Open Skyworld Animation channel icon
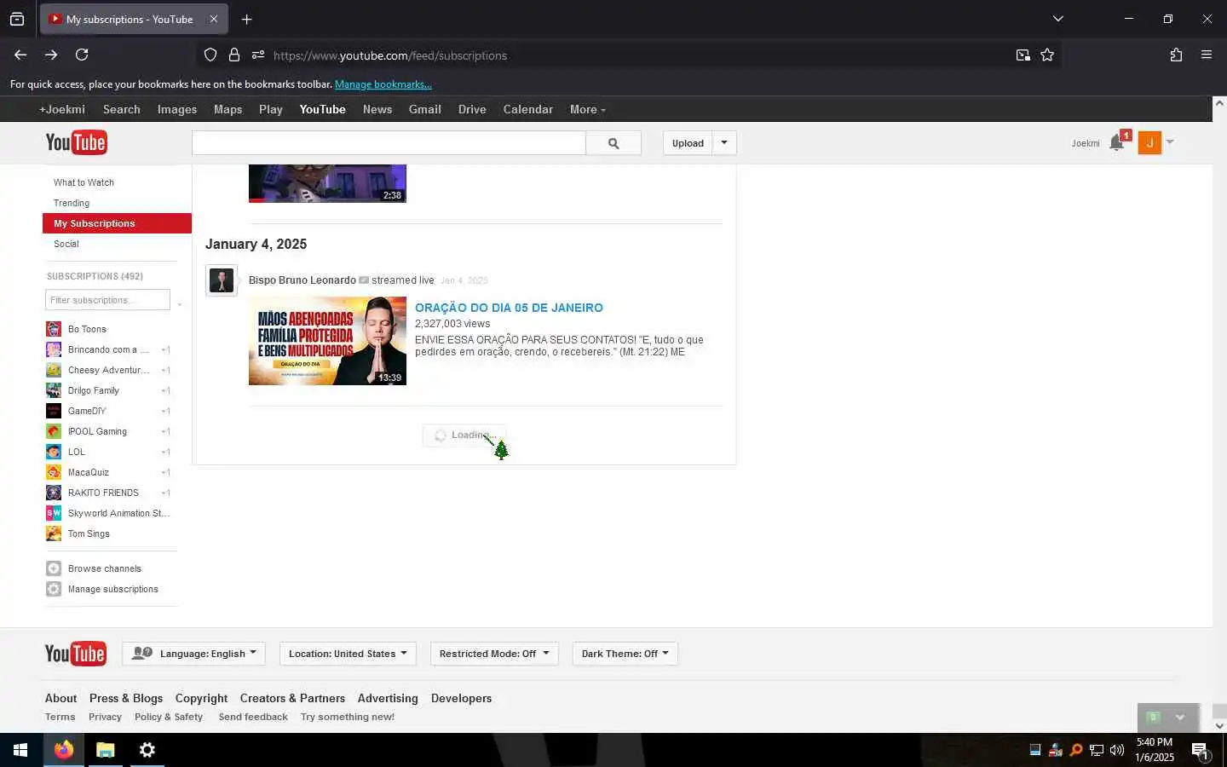 tap(54, 513)
